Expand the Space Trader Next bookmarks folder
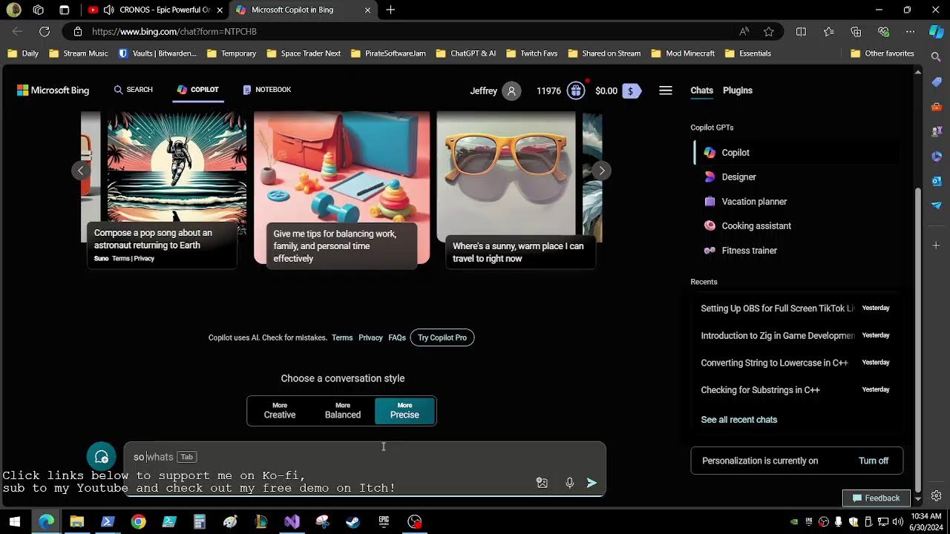The height and width of the screenshot is (534, 950). (303, 53)
